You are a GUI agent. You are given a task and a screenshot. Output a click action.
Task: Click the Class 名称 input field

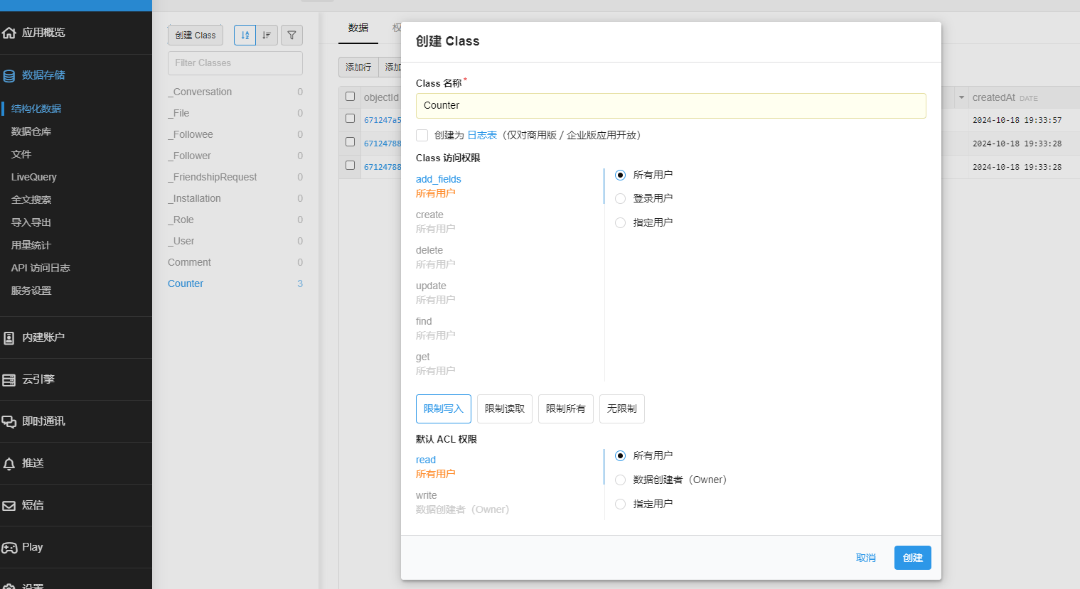coord(670,106)
